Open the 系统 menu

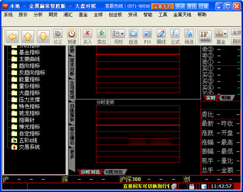coord(8,15)
